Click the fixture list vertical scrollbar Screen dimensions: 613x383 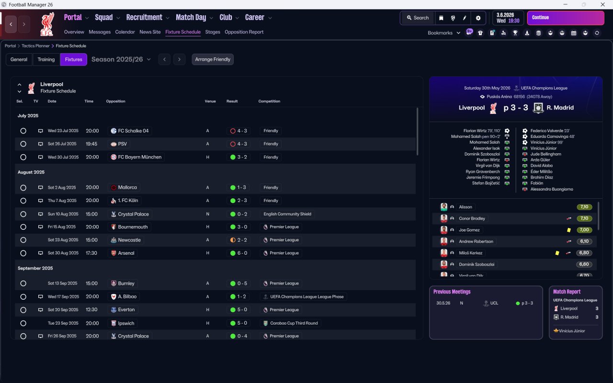coord(417,131)
